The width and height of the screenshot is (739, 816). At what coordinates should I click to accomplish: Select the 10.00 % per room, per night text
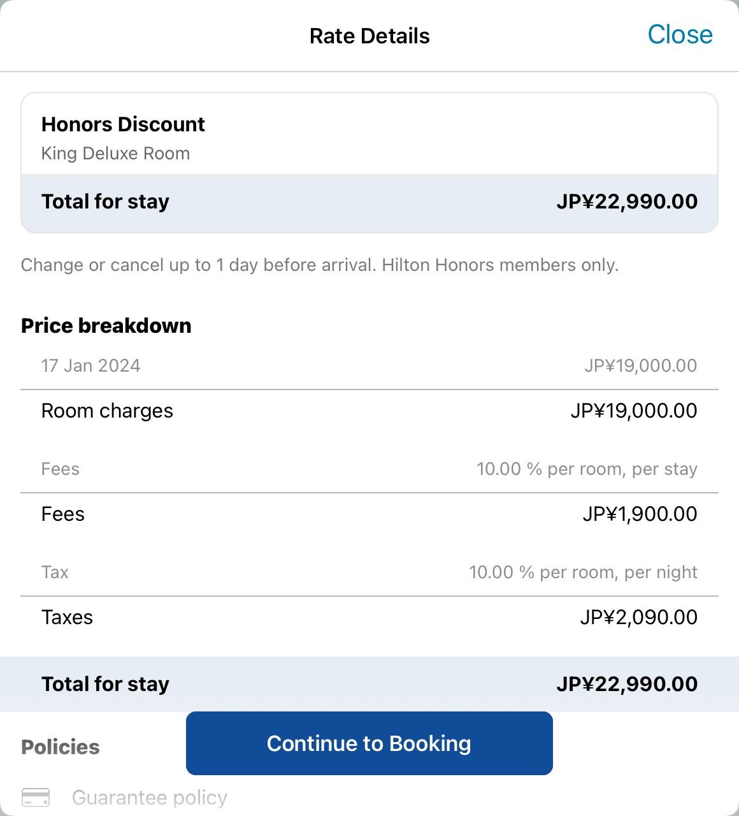[x=583, y=572]
